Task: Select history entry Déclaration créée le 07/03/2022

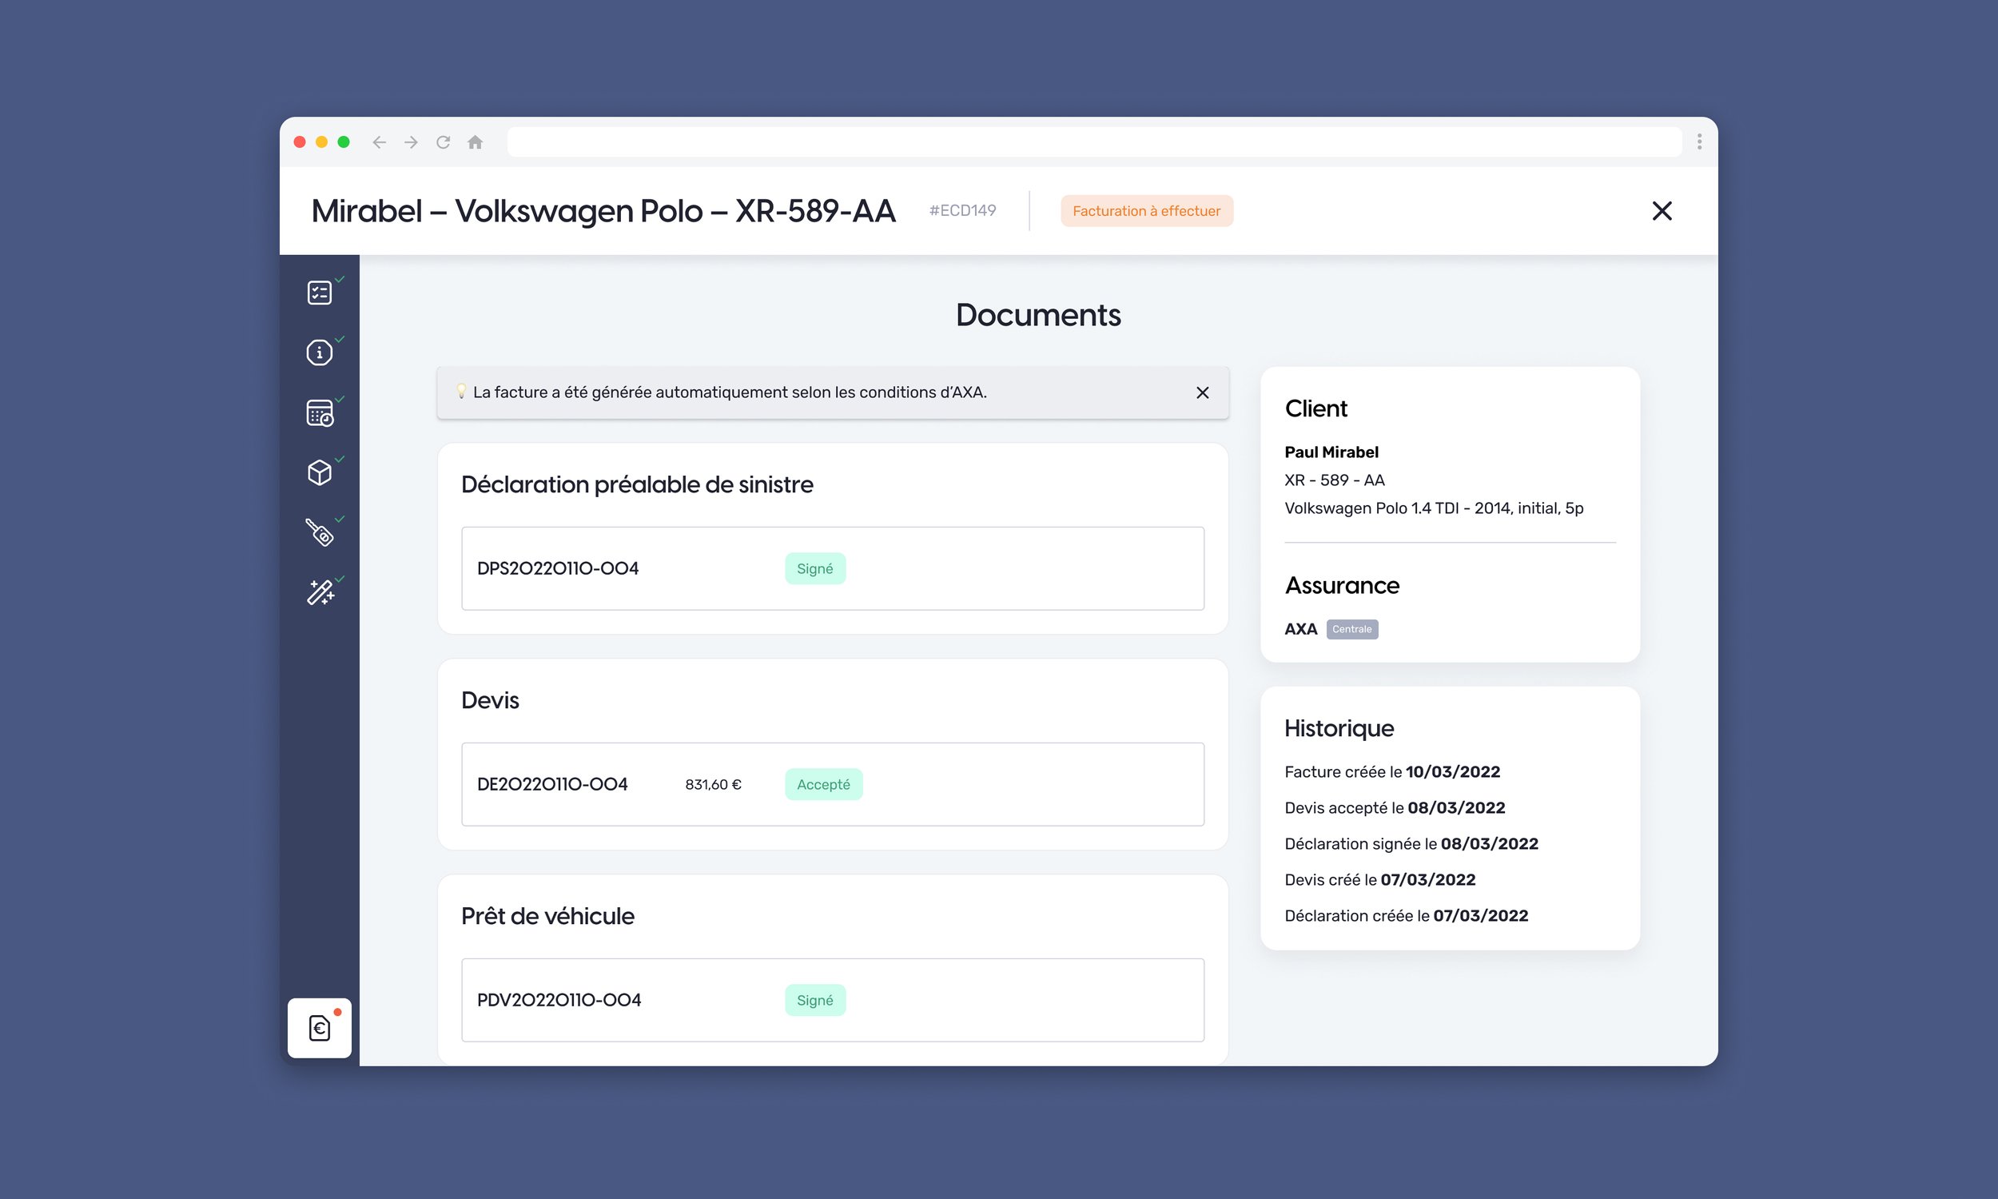Action: point(1407,915)
